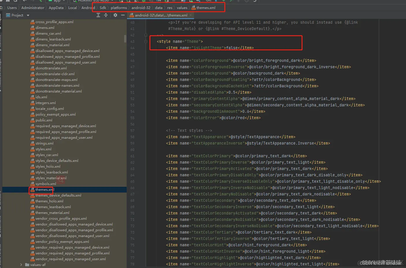The width and height of the screenshot is (406, 268).
Task: Place cursor on textColorPrimary item at line 61
Action: (x=237, y=156)
